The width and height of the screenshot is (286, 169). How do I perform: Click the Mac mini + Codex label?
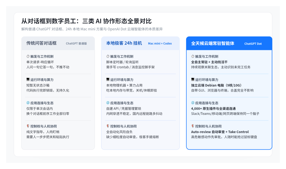(160, 44)
